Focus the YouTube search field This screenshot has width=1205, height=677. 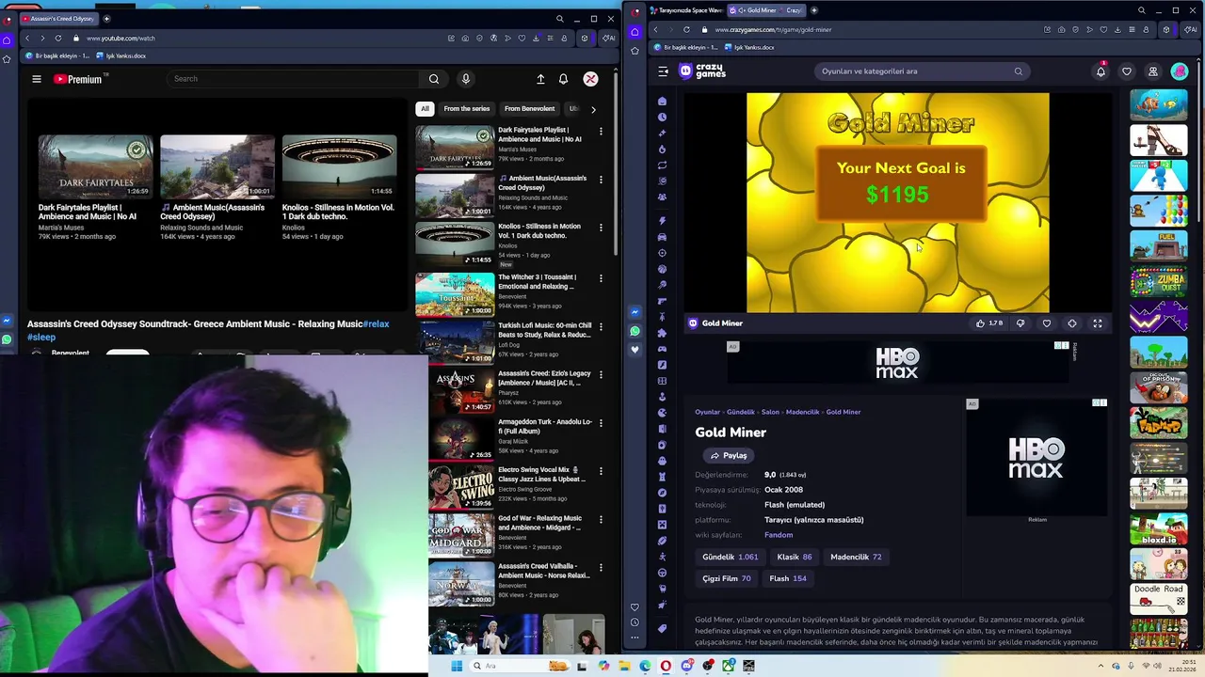pos(292,79)
